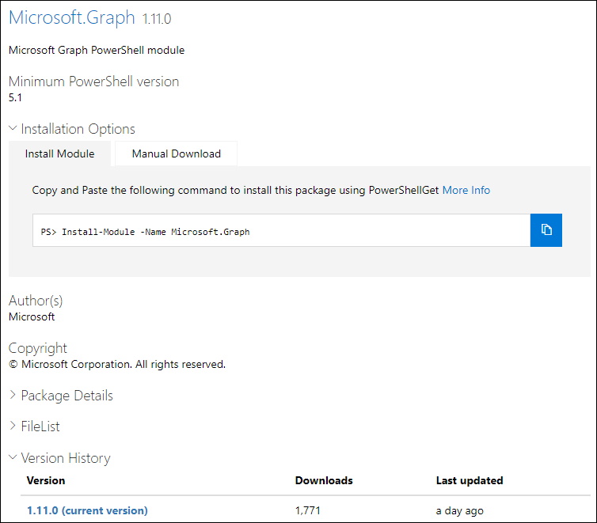Expand the Package Details chevron
The height and width of the screenshot is (523, 597).
[13, 395]
